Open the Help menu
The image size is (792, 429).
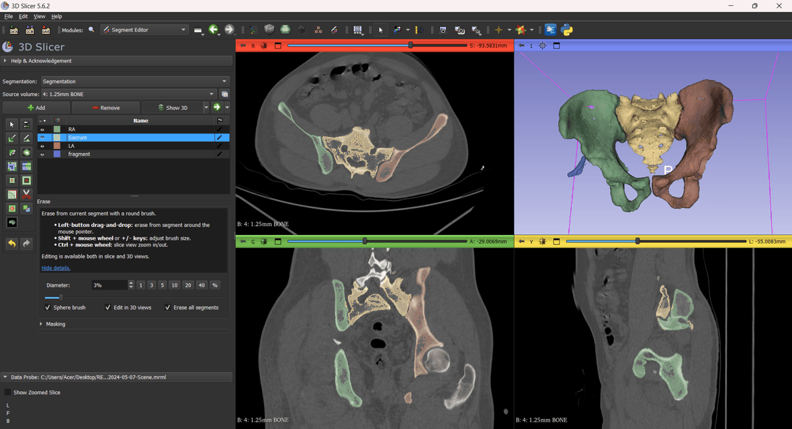56,16
